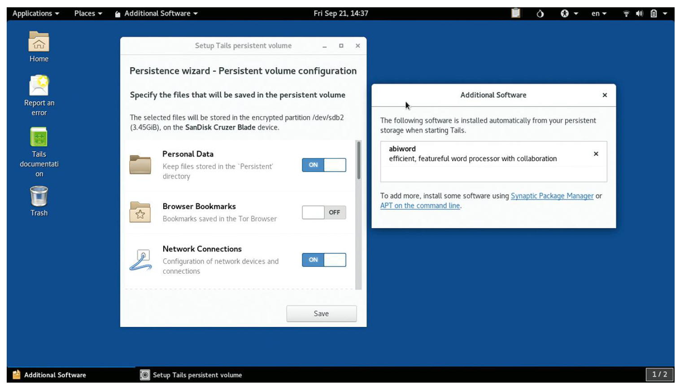Open the Tails documentation desktop icon
Viewport: 680px width, 387px height.
39,137
